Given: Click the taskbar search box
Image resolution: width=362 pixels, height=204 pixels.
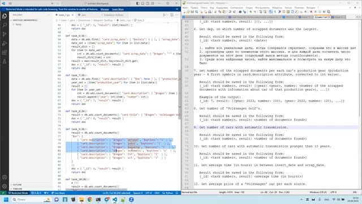Looking at the screenshot, I should tap(31, 199).
